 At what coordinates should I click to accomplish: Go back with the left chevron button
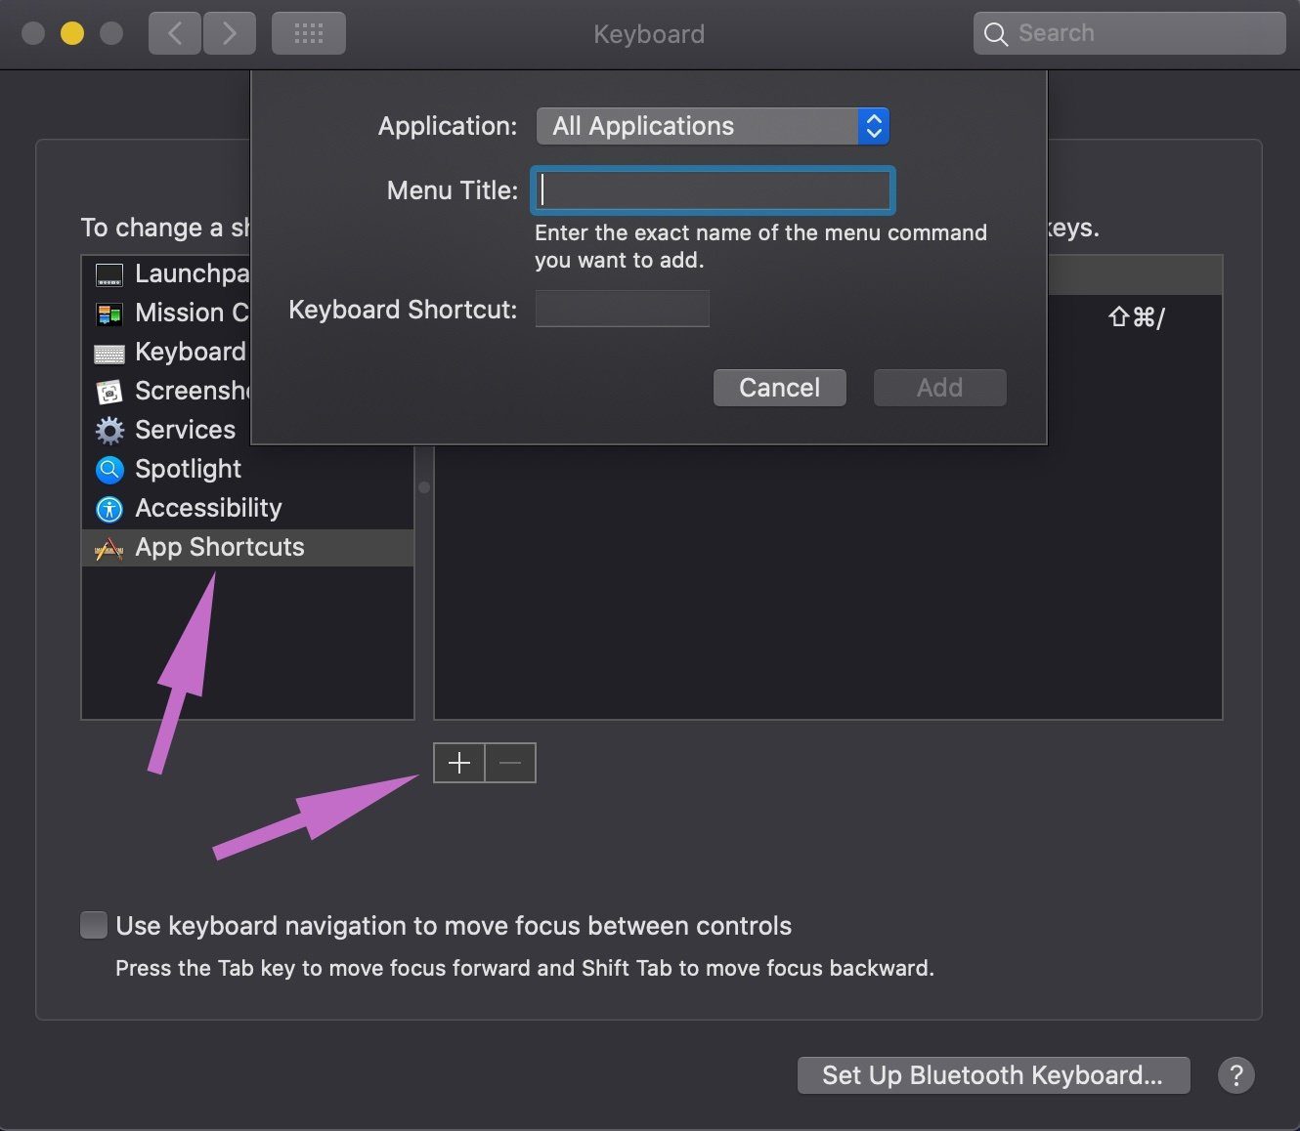click(175, 33)
